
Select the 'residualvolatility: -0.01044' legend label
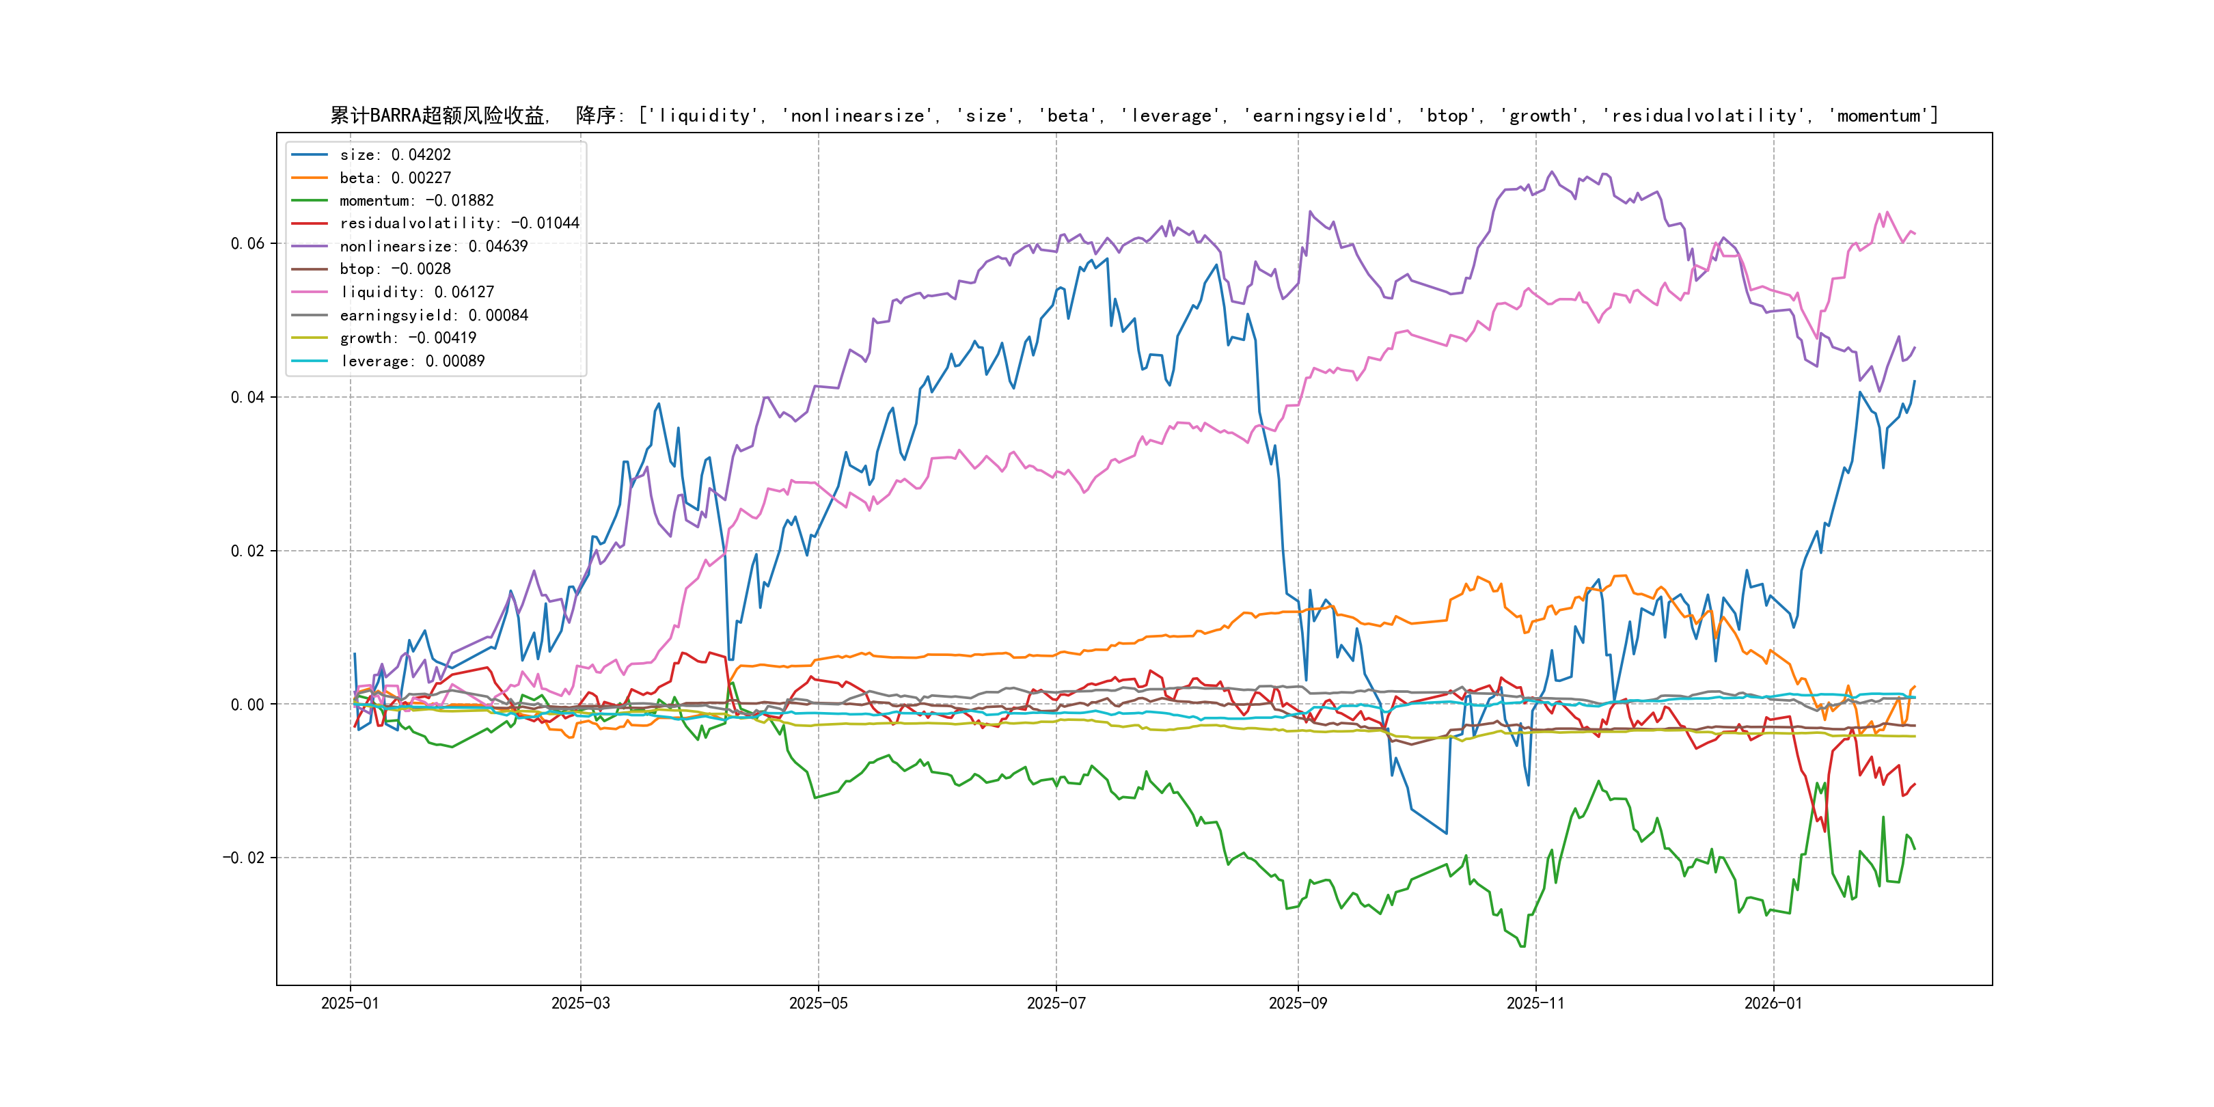459,223
